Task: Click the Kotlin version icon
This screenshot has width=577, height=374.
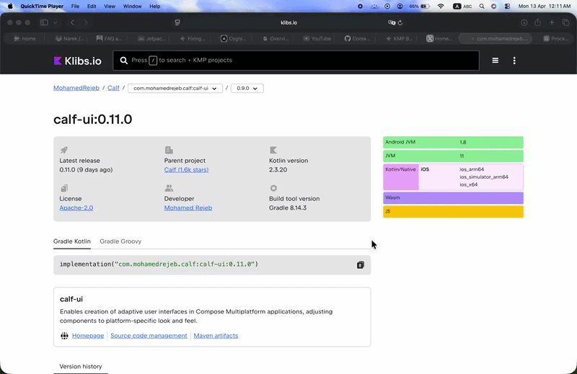Action: [273, 150]
